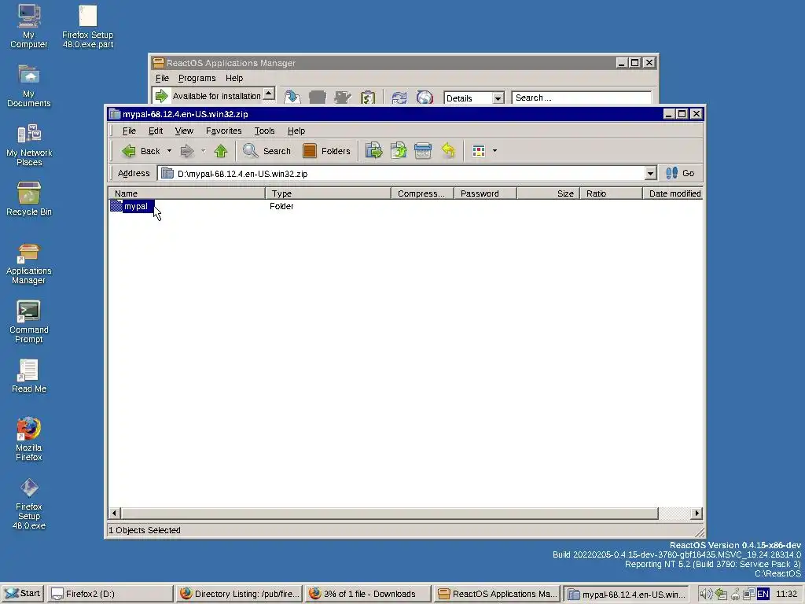Click the Views grid icon
The width and height of the screenshot is (805, 604).
[479, 151]
